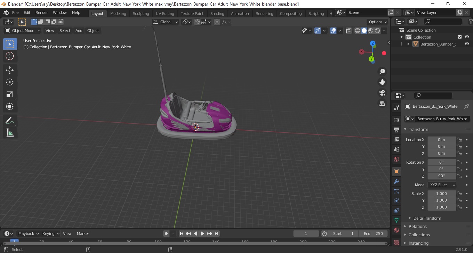473x253 pixels.
Task: Hide Bertazzon_Bumper object with eye icon
Action: 467,44
